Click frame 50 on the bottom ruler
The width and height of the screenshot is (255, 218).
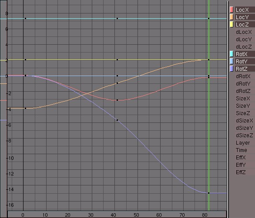point(136,215)
